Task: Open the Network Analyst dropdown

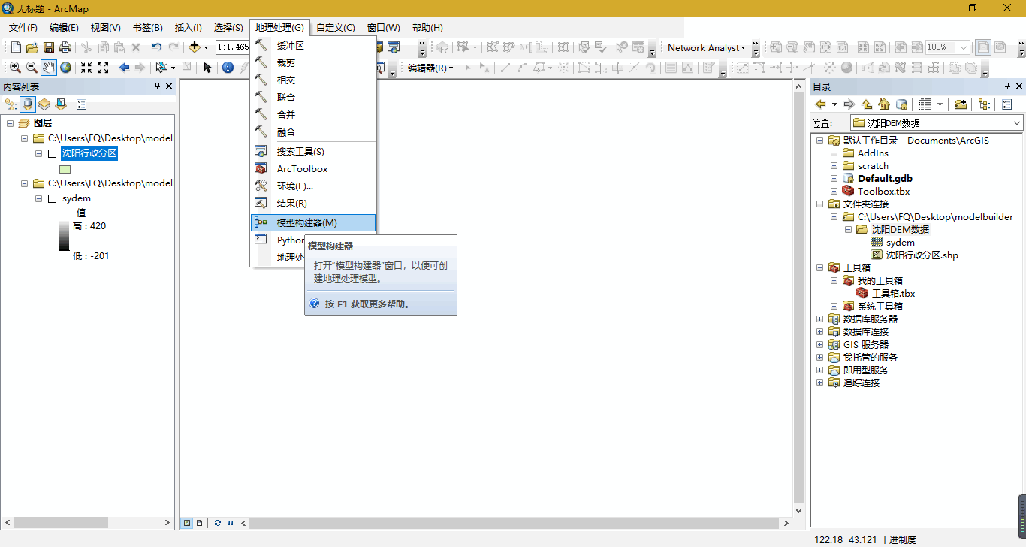Action: [707, 47]
